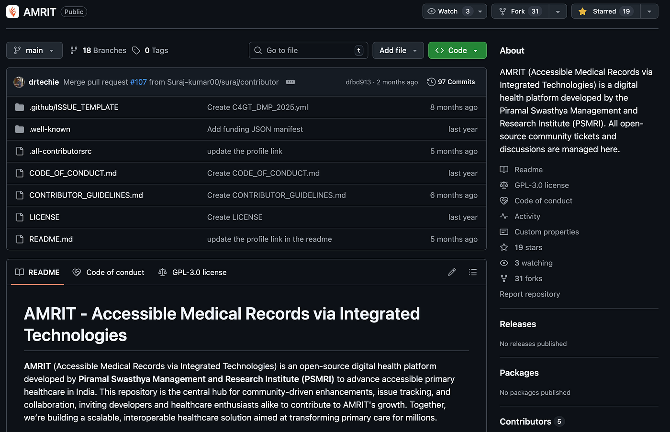670x432 pixels.
Task: Click the history clock icon beside 97 Commits
Action: point(431,82)
